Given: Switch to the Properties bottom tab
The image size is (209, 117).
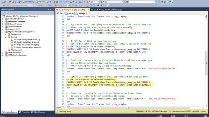Looking at the screenshot, I should click(24, 112).
